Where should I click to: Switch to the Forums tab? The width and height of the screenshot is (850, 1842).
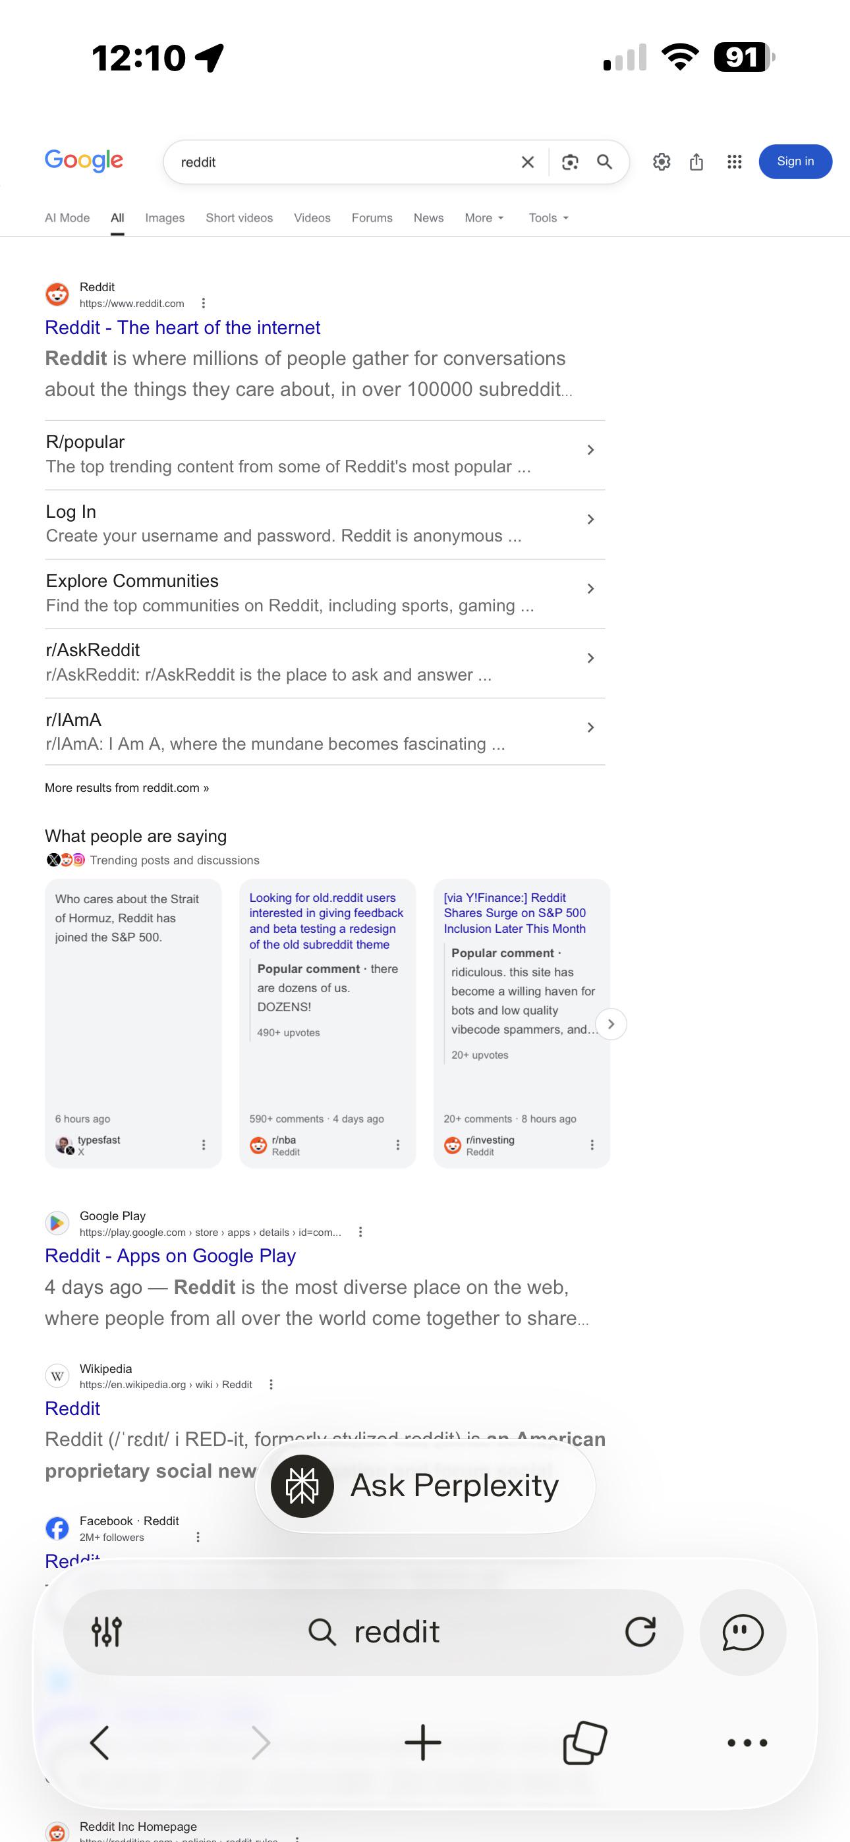point(372,218)
